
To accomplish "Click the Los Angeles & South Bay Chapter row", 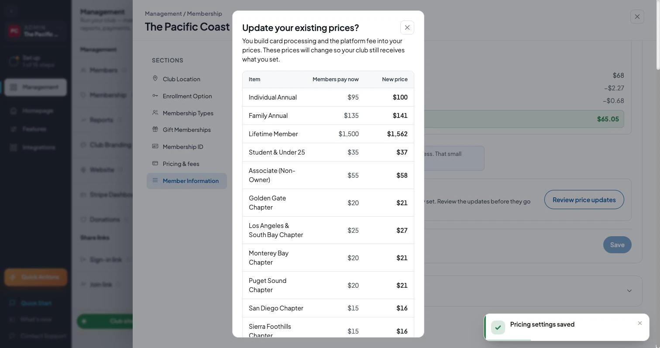I will 328,230.
